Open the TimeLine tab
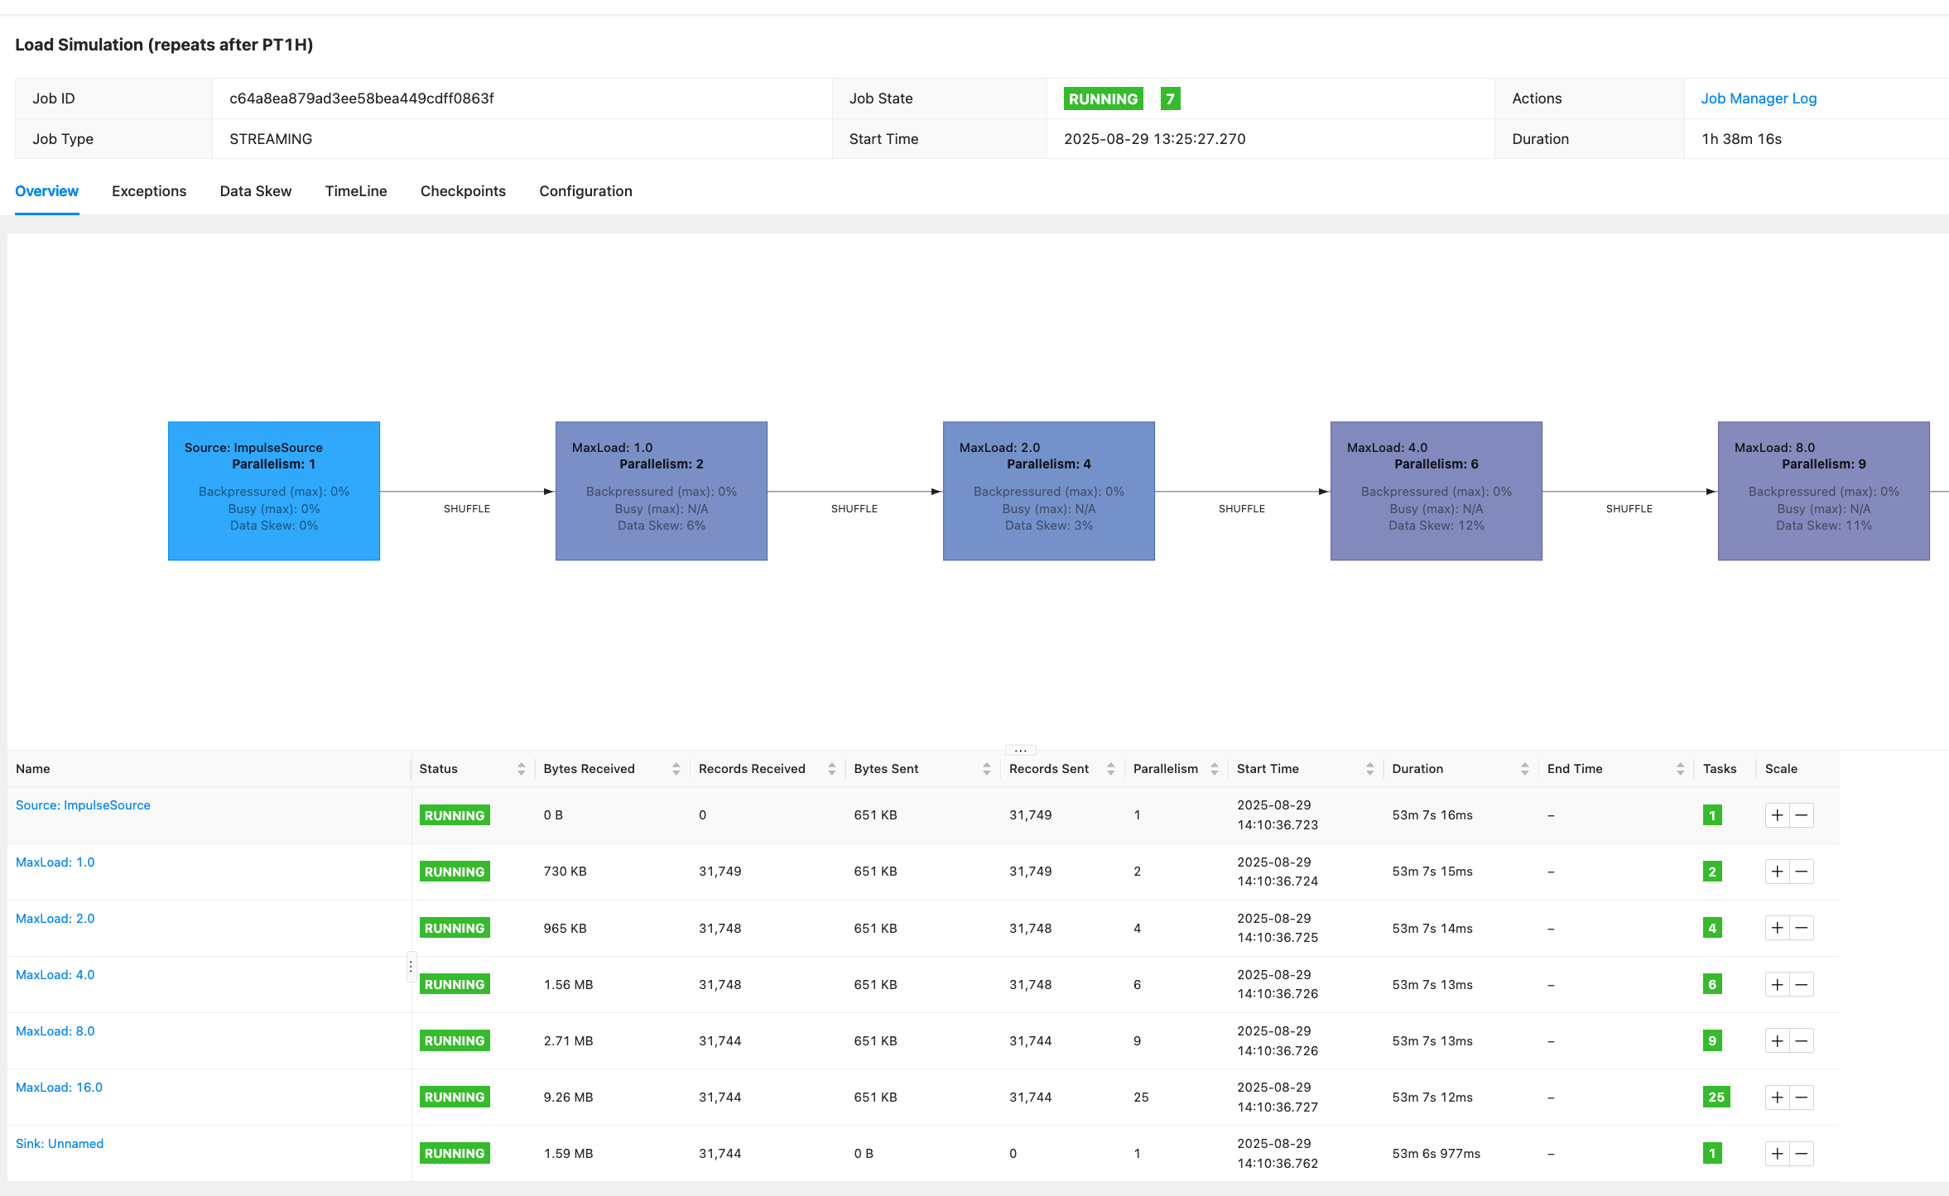 point(356,191)
